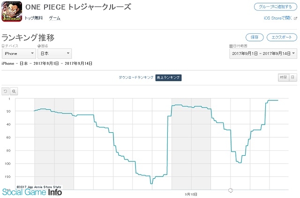Switch chart granularity to 時間 (hourly)
300x198 pixels.
coord(283,77)
